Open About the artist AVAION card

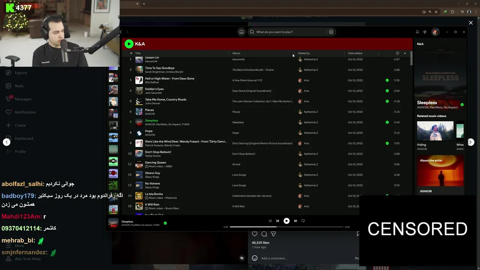click(x=440, y=174)
